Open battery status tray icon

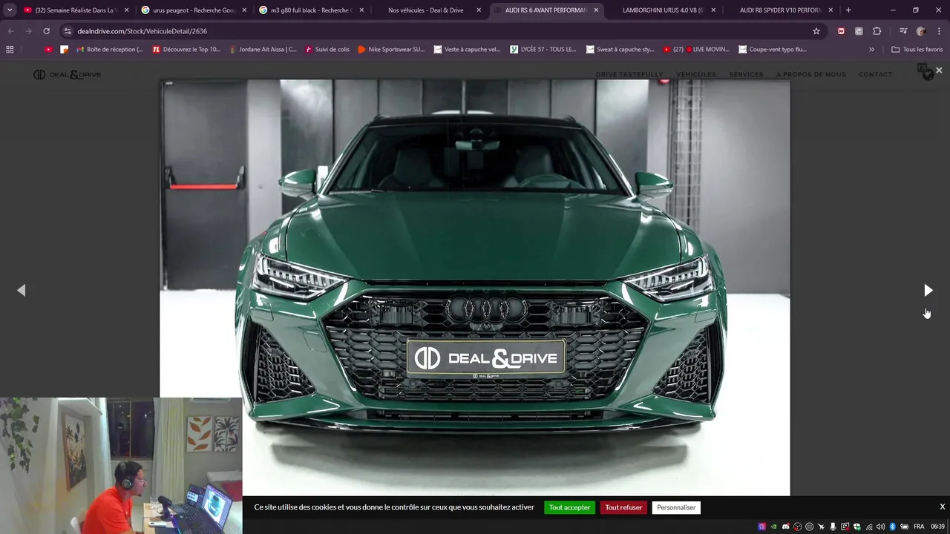click(905, 527)
